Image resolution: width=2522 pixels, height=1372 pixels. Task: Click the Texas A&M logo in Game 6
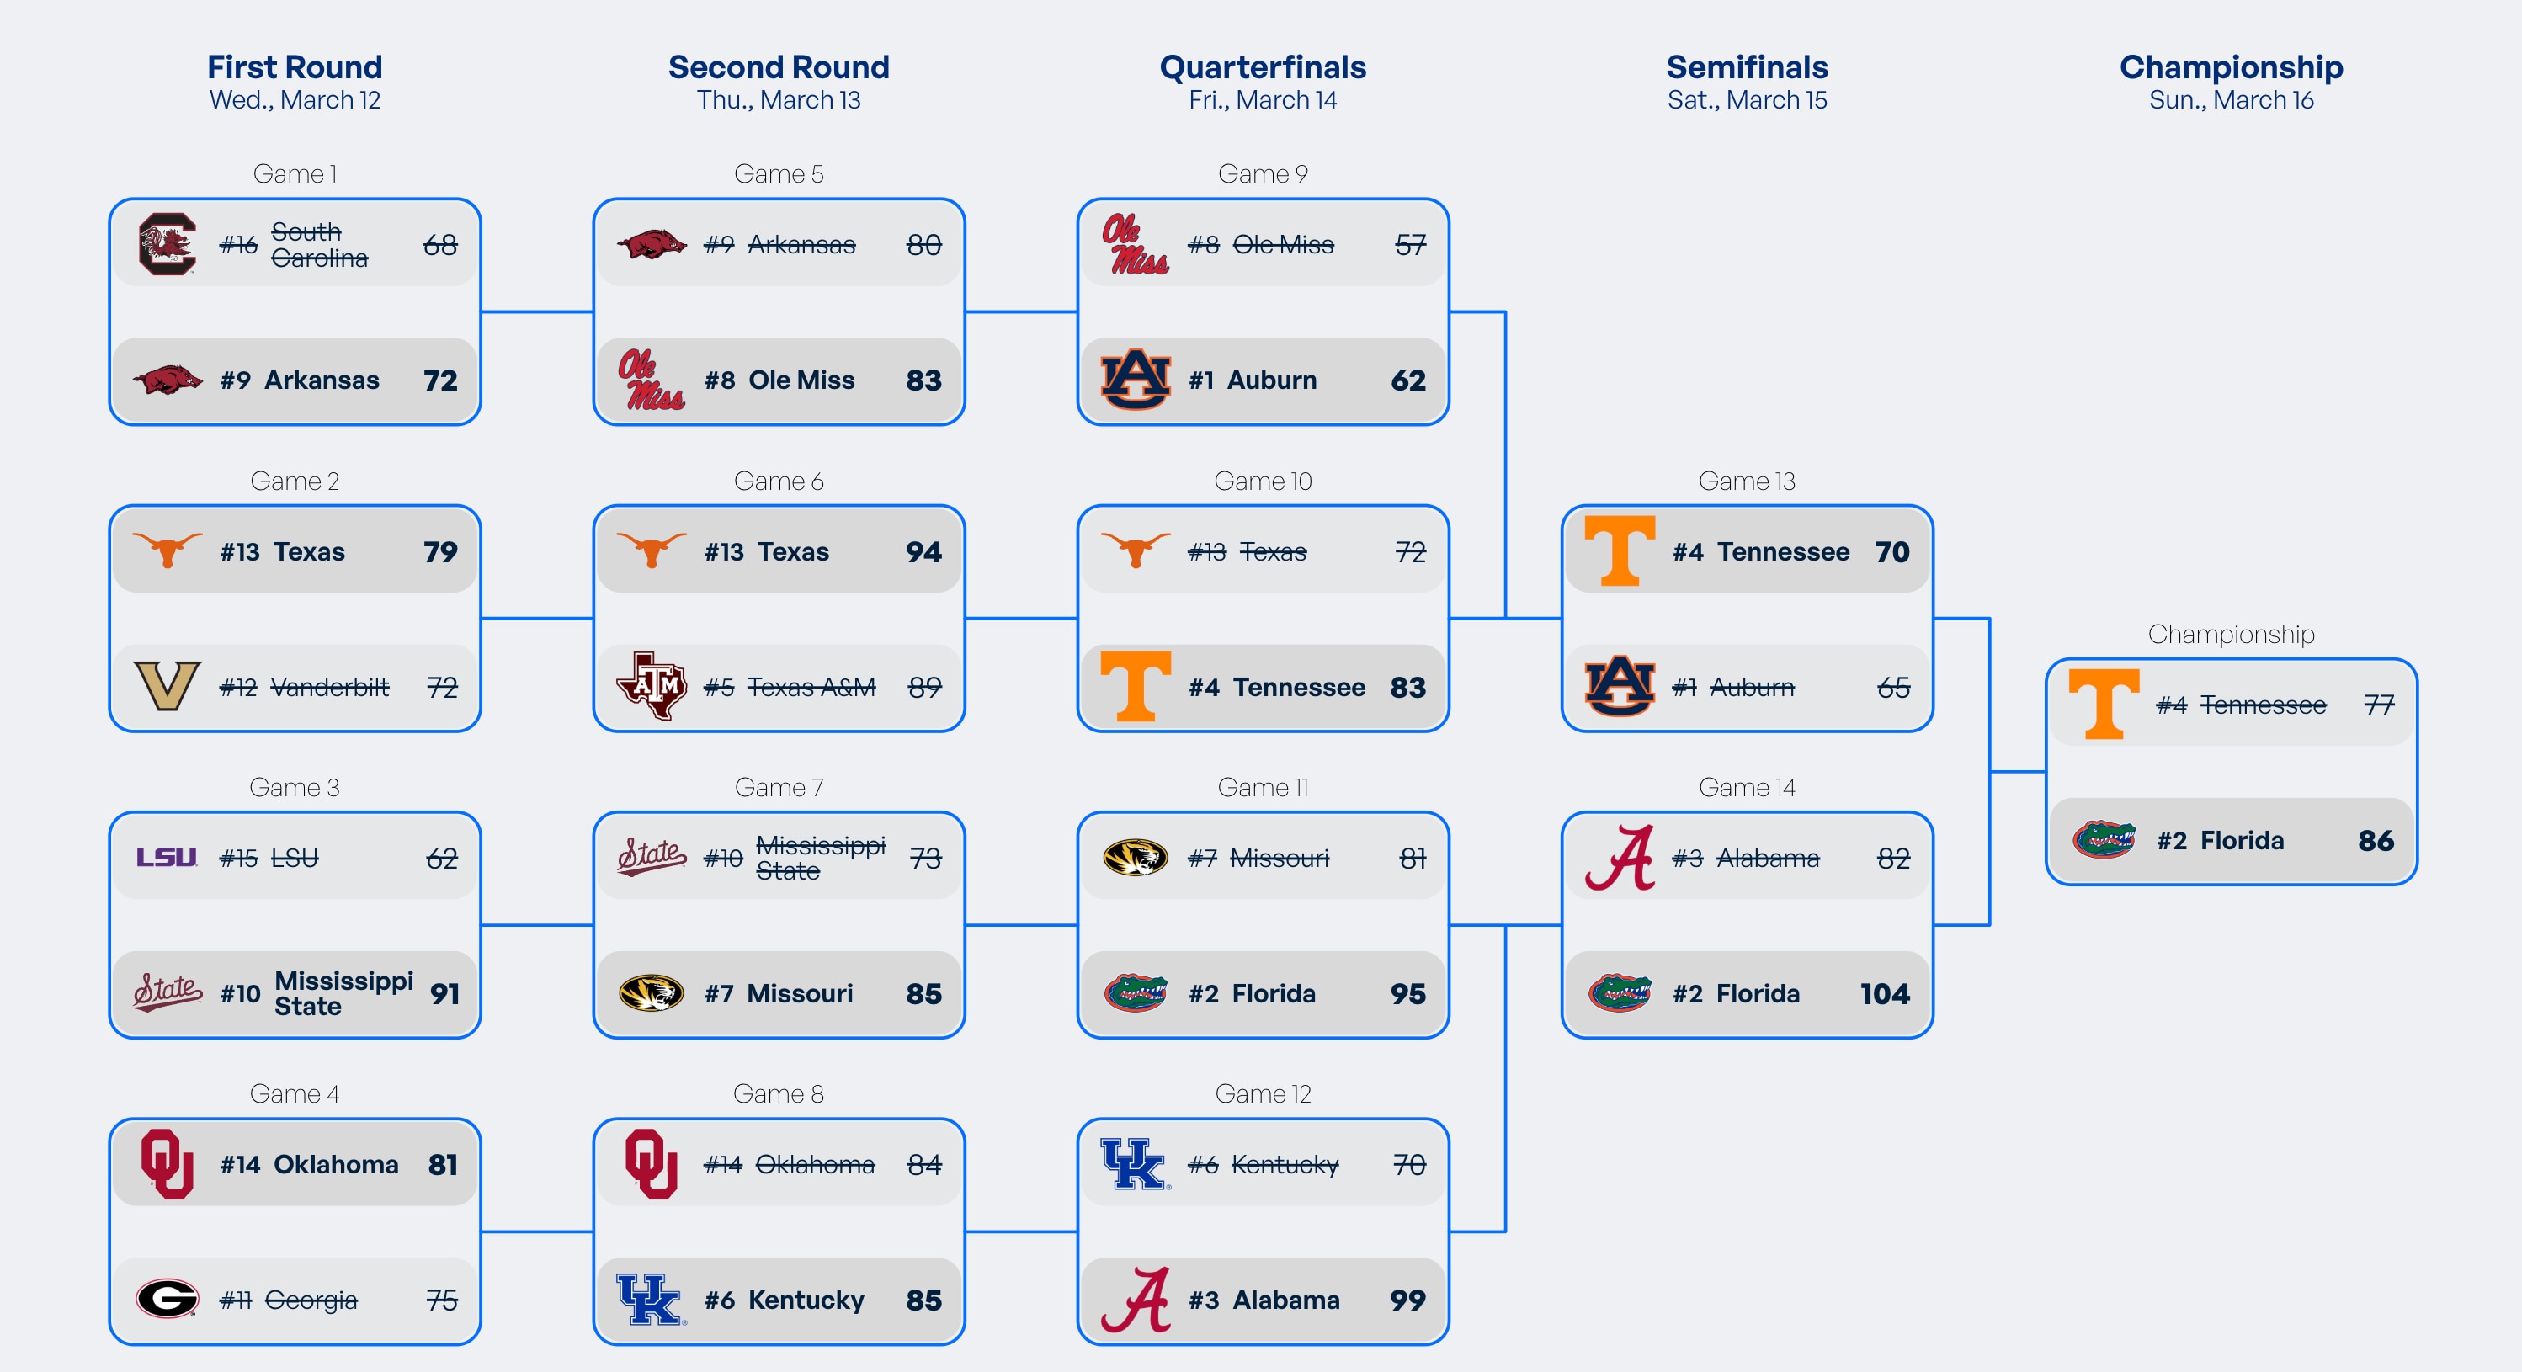tap(651, 687)
